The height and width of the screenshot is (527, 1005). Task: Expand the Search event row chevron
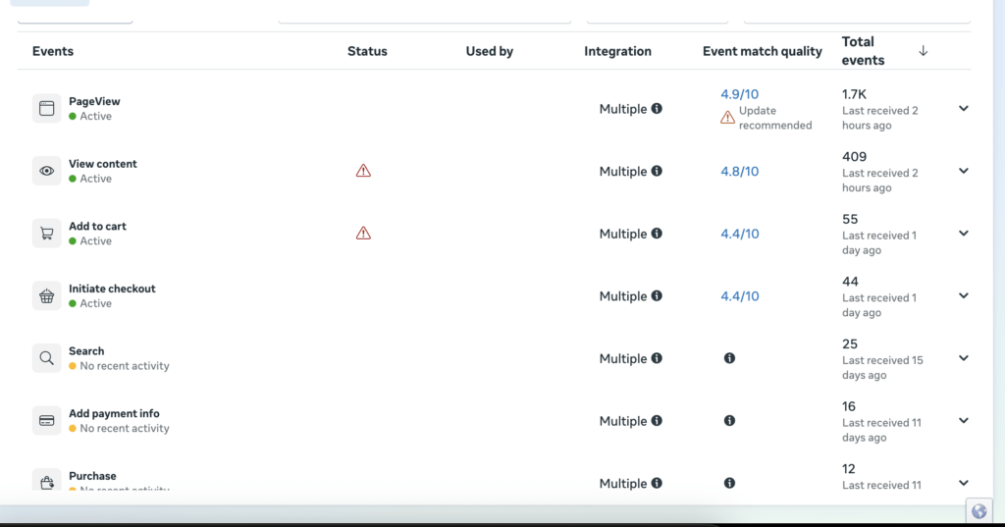click(x=964, y=358)
